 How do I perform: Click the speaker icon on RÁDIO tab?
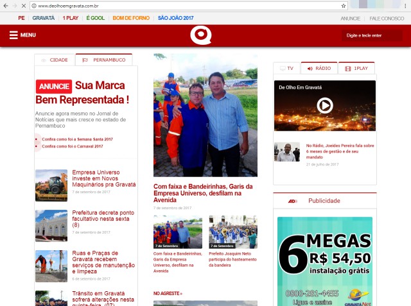pyautogui.click(x=310, y=69)
